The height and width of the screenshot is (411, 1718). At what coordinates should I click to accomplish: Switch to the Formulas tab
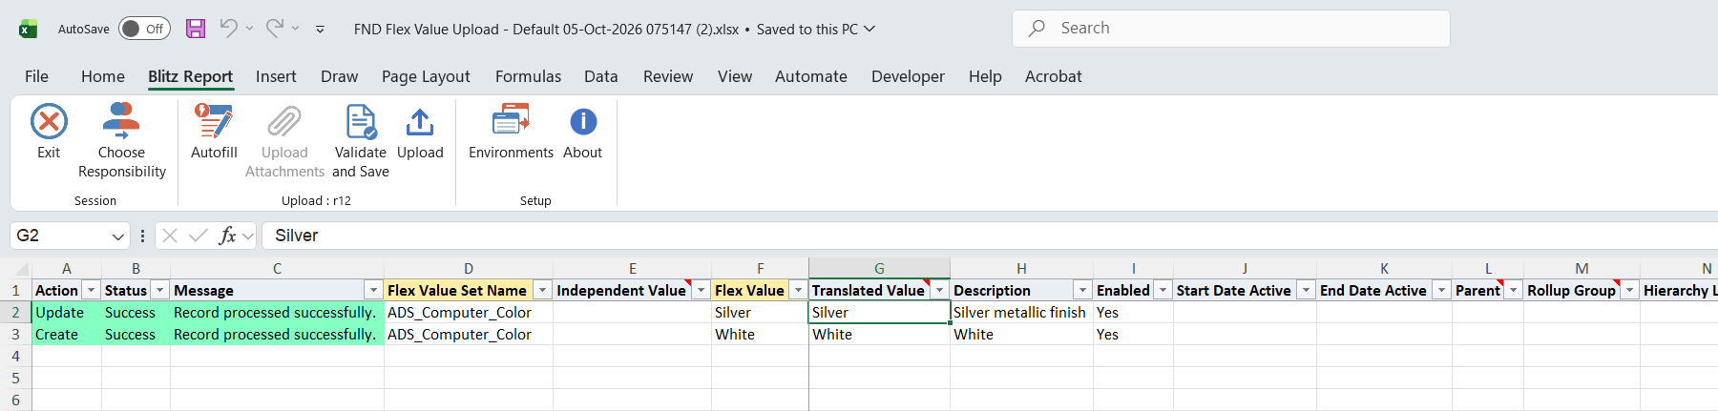pyautogui.click(x=528, y=76)
